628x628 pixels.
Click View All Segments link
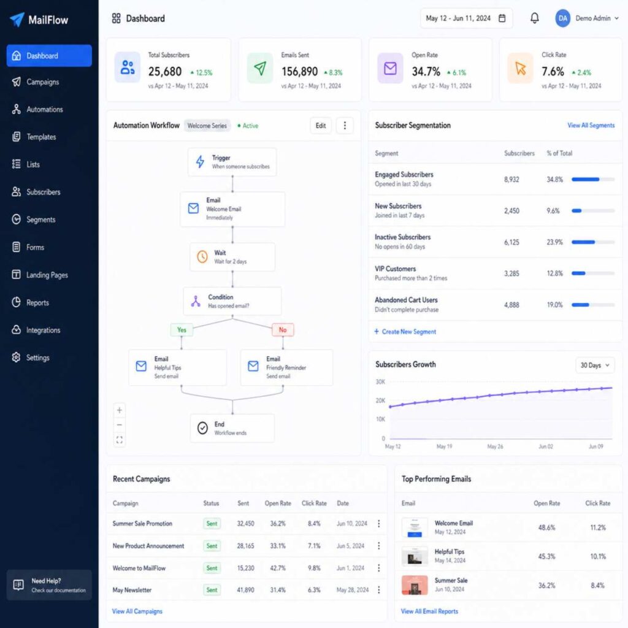click(591, 125)
